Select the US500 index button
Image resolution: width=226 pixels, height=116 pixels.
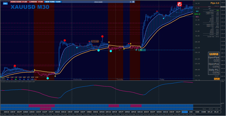[x=197, y=112]
